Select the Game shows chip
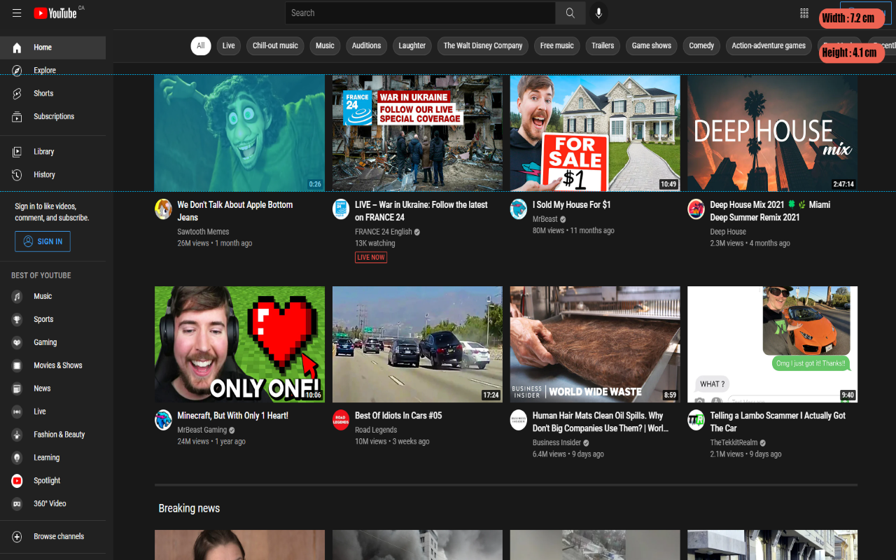The height and width of the screenshot is (560, 896). [652, 45]
